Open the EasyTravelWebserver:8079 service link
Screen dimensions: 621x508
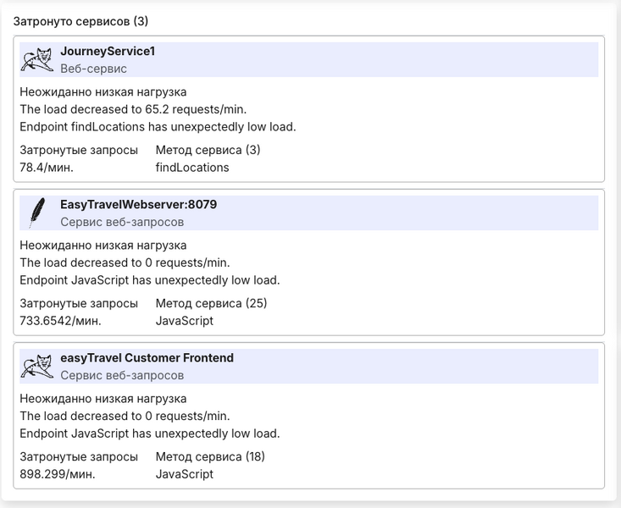[139, 204]
